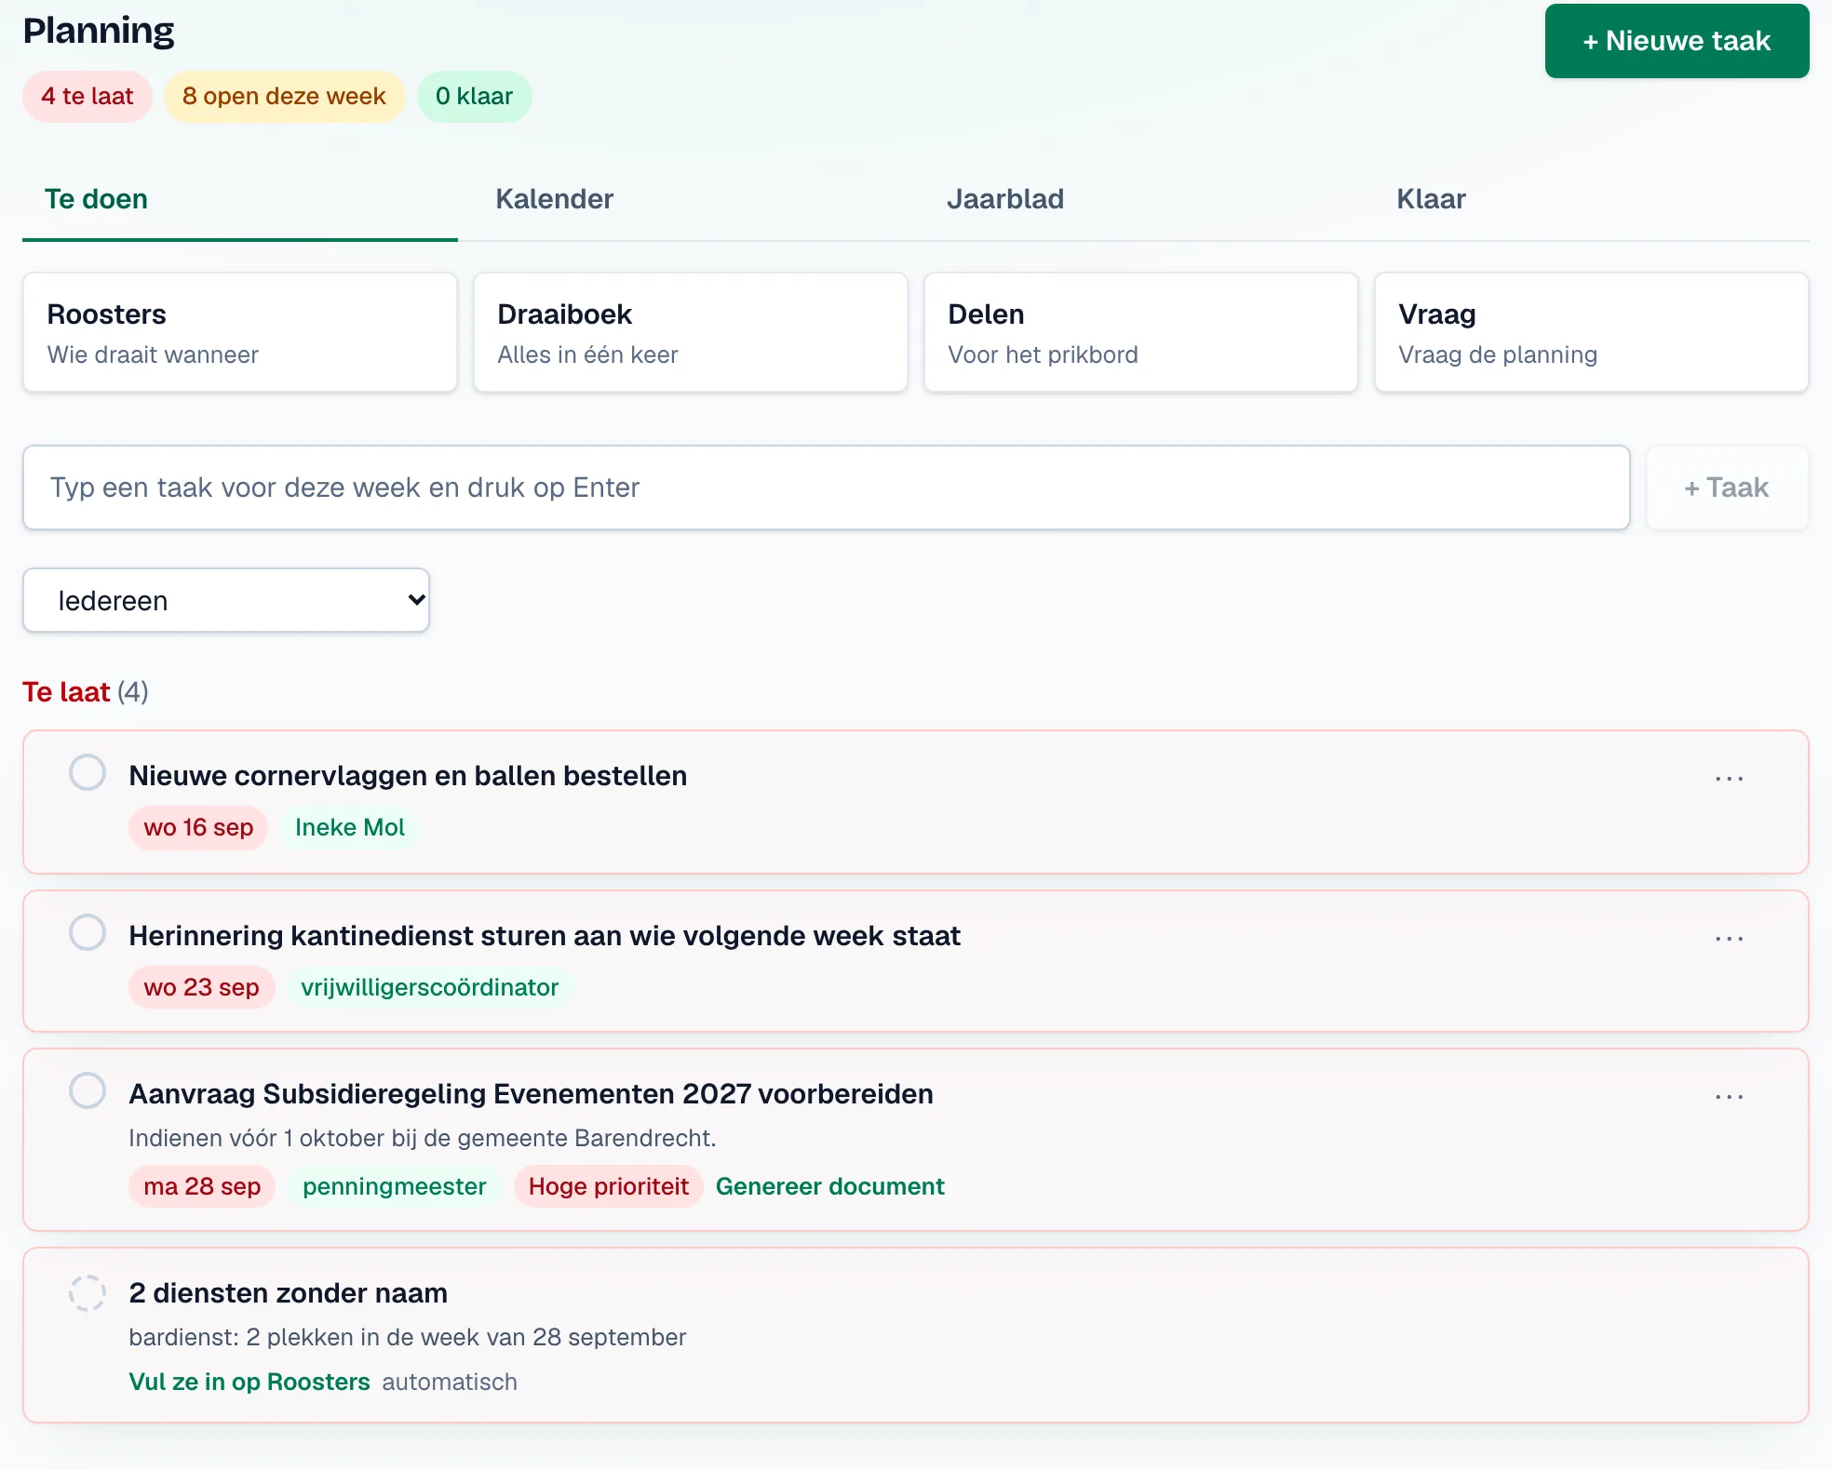Open title 2 diensten zonder naam
The width and height of the screenshot is (1832, 1470).
(289, 1292)
